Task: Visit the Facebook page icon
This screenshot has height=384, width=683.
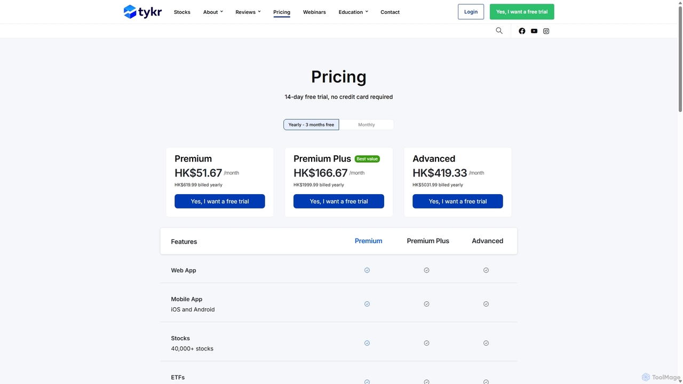Action: [522, 31]
